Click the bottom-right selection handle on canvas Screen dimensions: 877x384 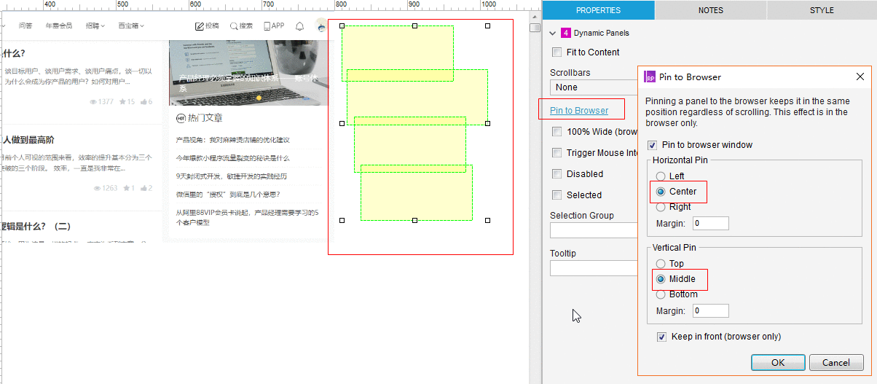point(487,220)
